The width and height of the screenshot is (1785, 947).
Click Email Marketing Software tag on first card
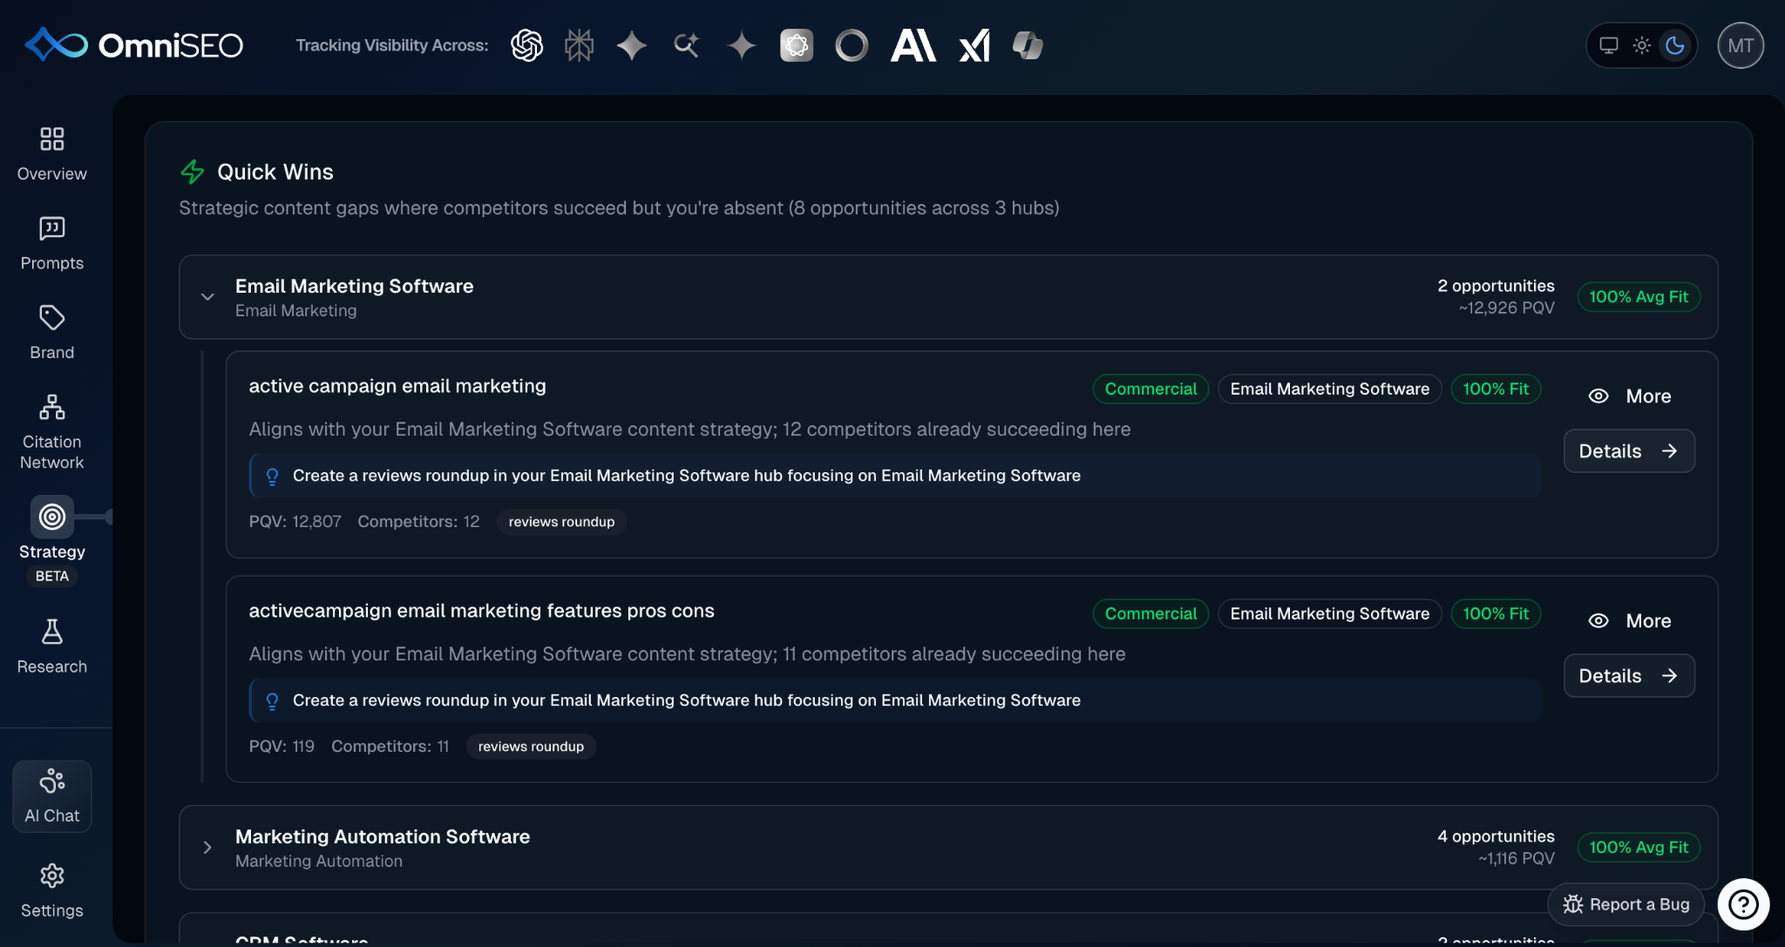coord(1330,389)
